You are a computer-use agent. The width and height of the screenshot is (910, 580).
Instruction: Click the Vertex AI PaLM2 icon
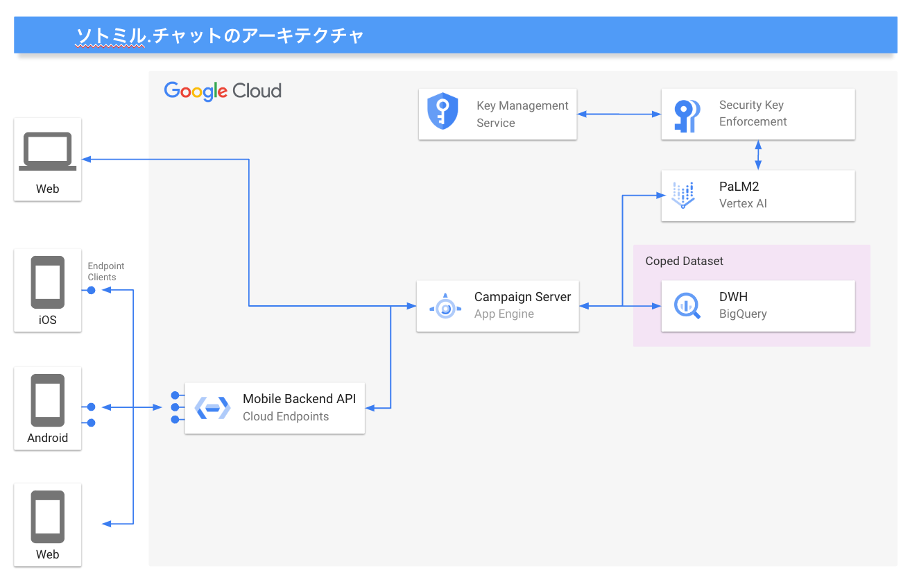683,196
